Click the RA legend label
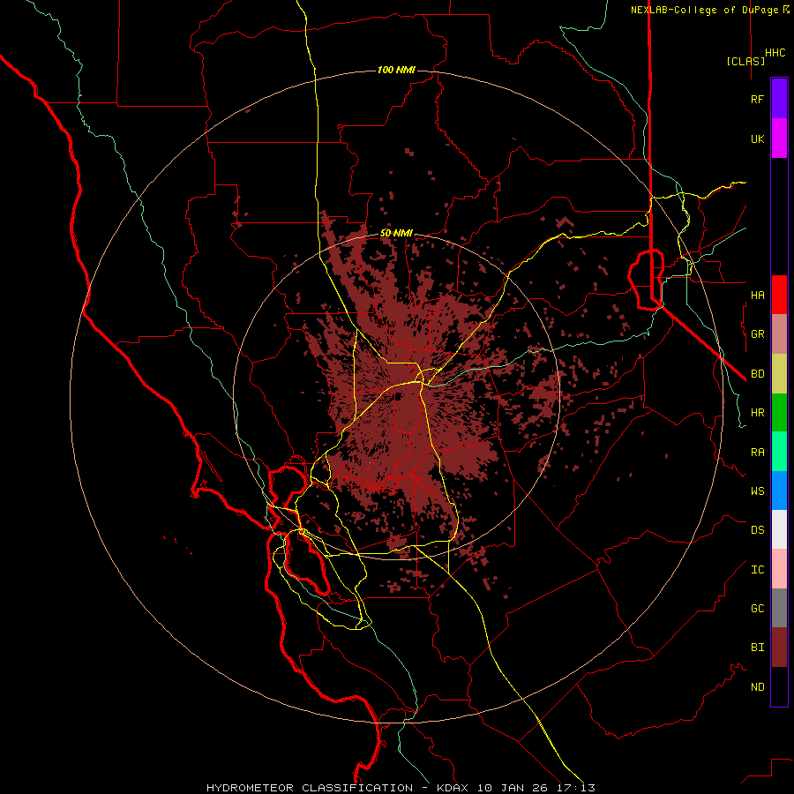Screen dimensions: 794x794 pyautogui.click(x=757, y=453)
